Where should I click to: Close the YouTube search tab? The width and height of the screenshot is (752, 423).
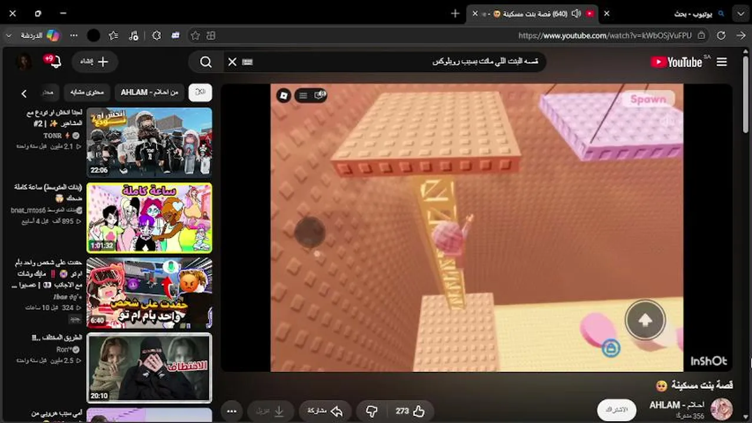pyautogui.click(x=607, y=14)
